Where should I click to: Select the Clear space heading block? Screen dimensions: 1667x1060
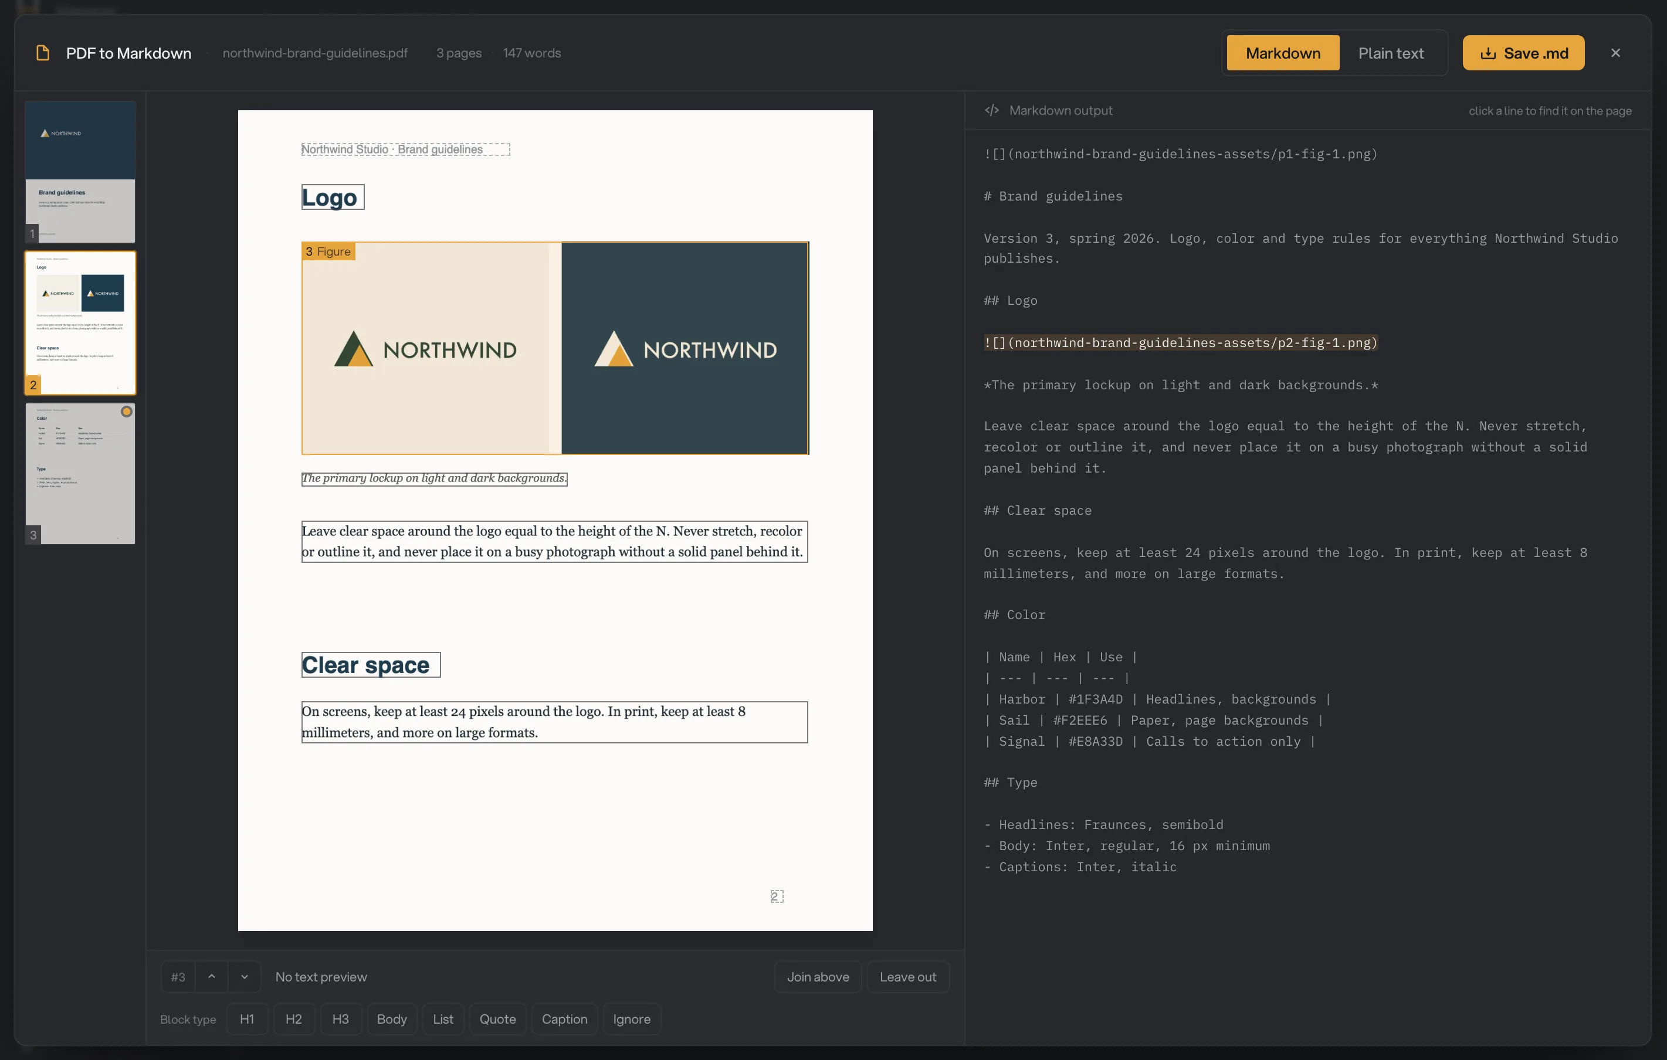[x=371, y=665]
